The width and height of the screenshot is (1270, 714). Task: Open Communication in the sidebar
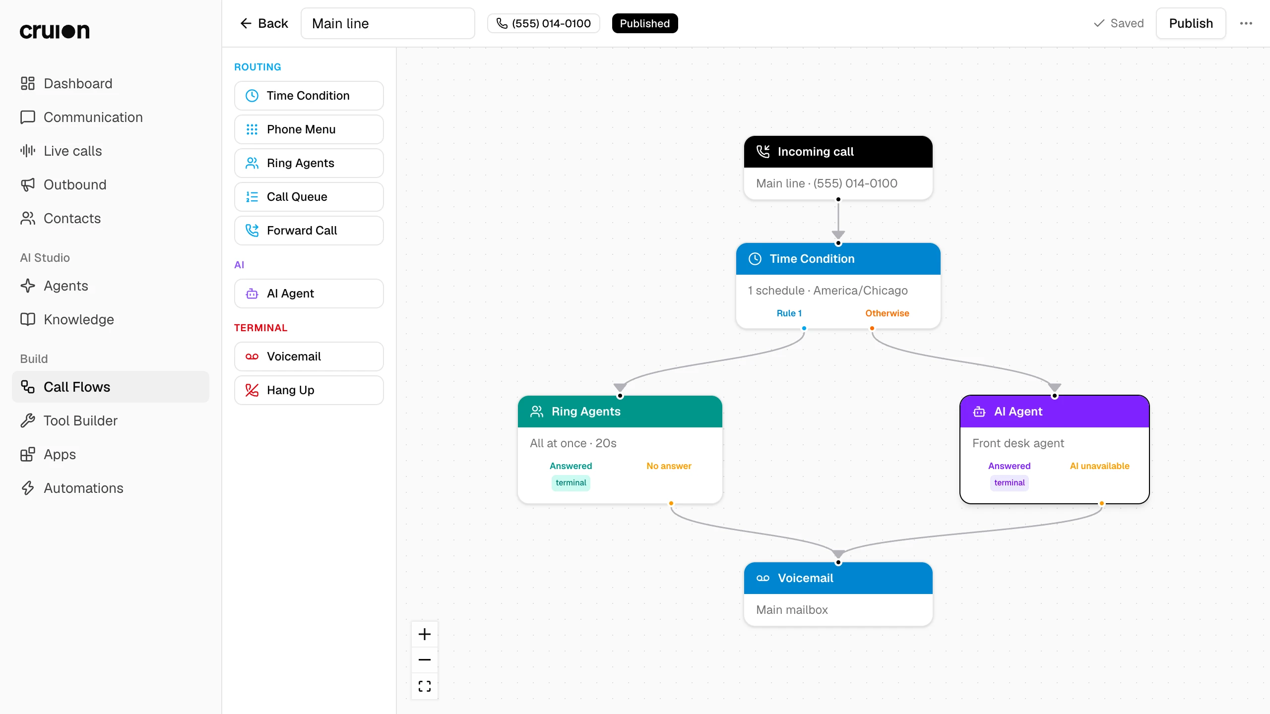[110, 117]
